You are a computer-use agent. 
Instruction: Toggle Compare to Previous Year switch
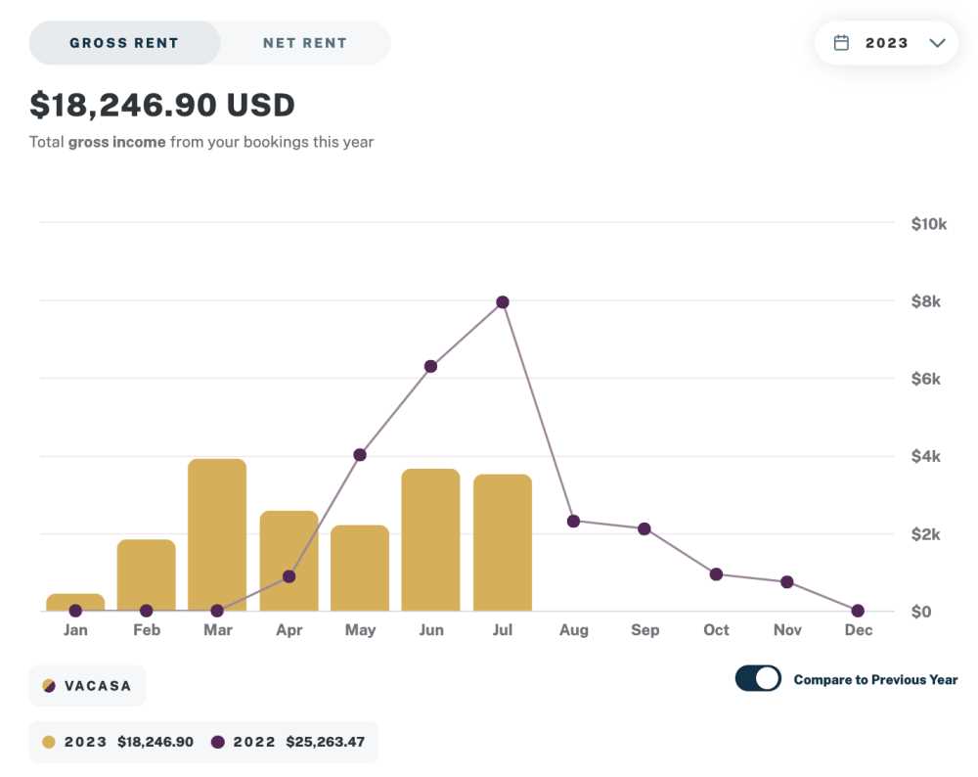click(758, 678)
